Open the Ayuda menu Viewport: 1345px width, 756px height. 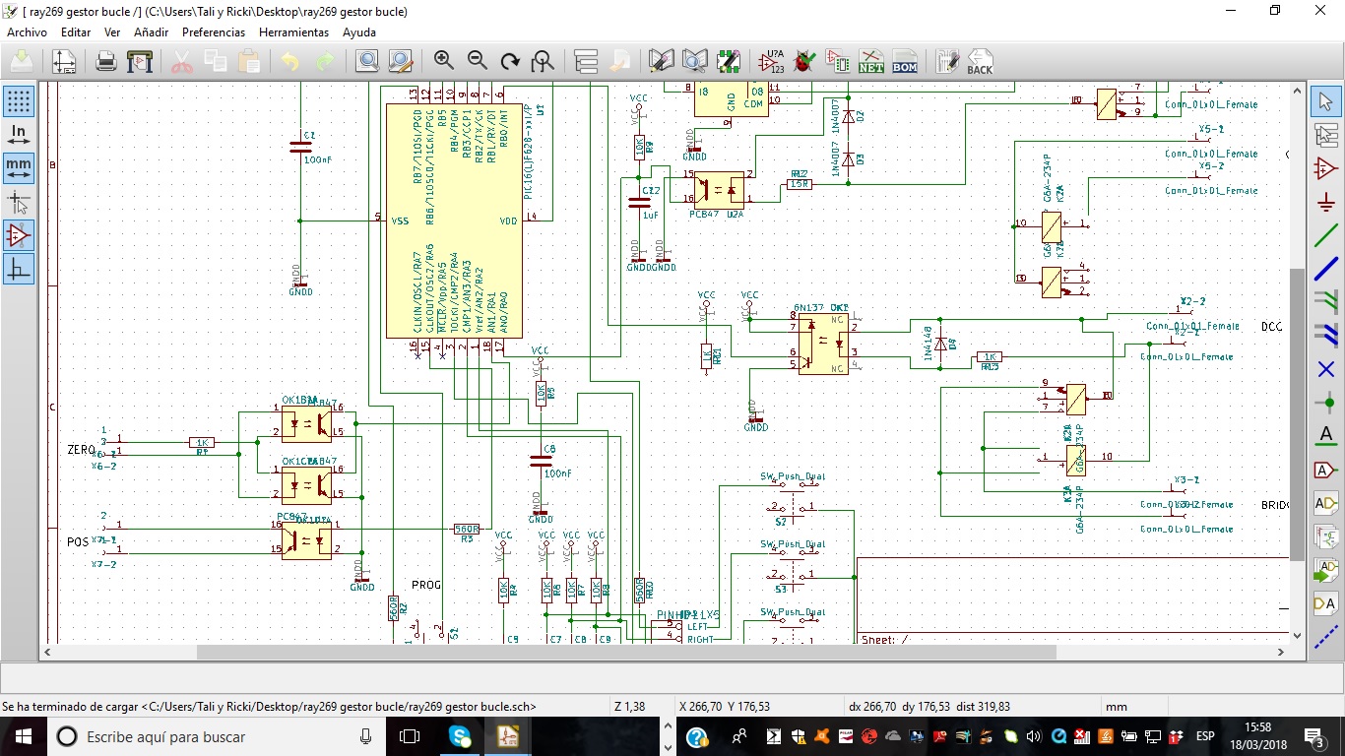(359, 32)
